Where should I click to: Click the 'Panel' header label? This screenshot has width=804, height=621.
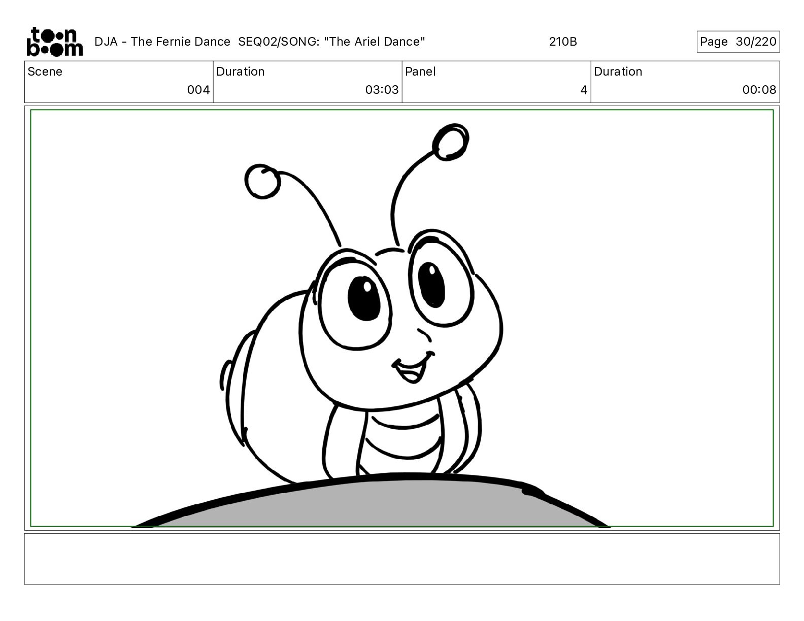coord(420,72)
